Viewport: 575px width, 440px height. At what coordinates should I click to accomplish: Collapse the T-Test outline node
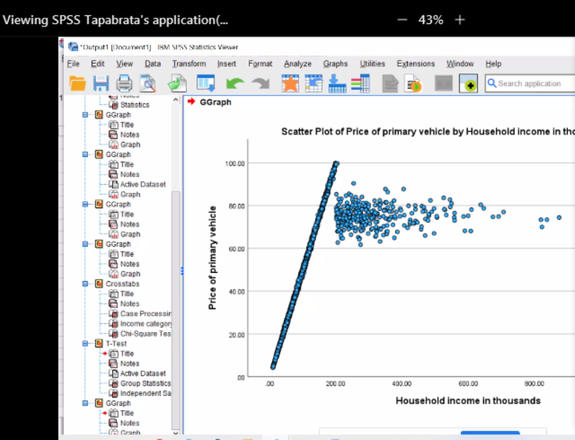coord(86,344)
